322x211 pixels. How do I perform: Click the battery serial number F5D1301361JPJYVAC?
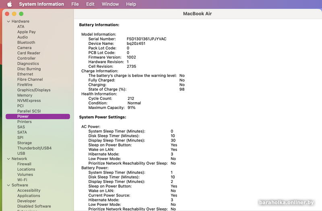coord(147,39)
